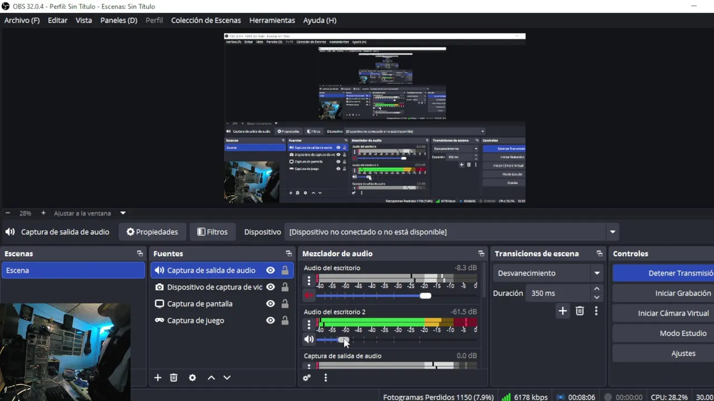Lock Captura de pantalla source
This screenshot has height=401, width=714.
pyautogui.click(x=285, y=304)
